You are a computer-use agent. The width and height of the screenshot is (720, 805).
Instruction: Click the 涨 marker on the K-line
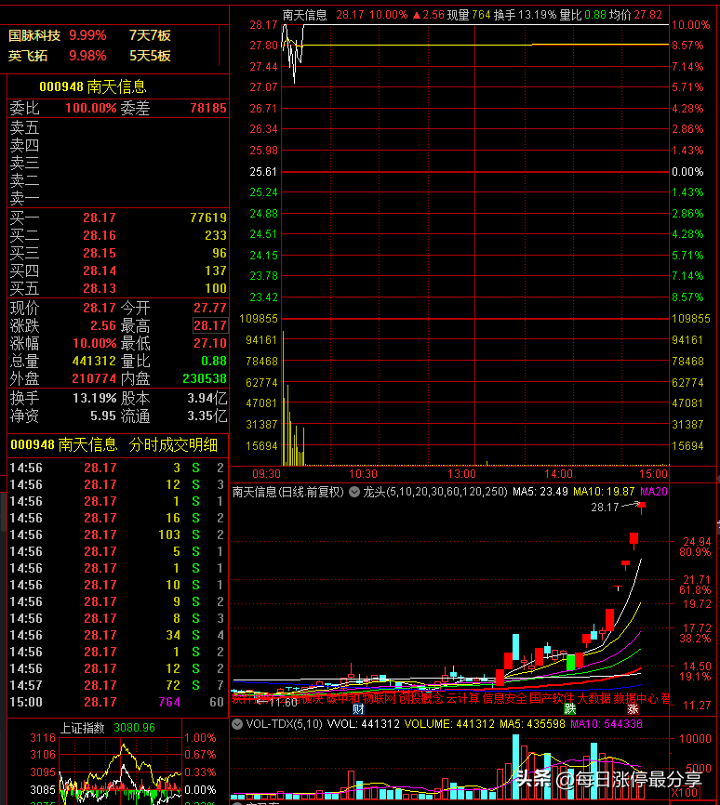(633, 709)
